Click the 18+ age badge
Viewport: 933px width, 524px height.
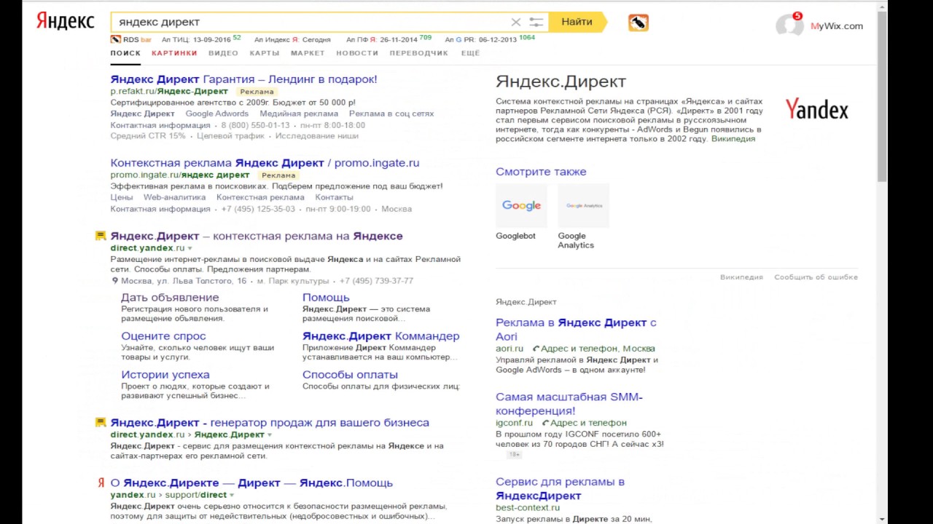[515, 455]
